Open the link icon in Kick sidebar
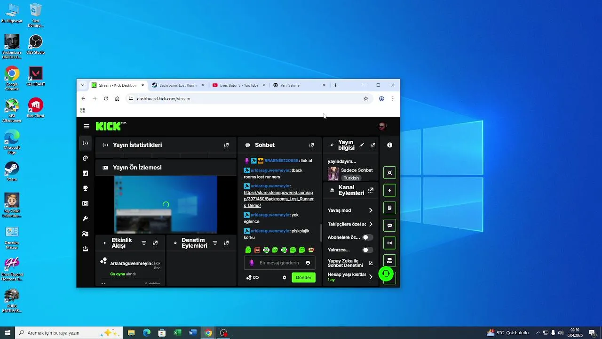The height and width of the screenshot is (339, 602). [85, 158]
